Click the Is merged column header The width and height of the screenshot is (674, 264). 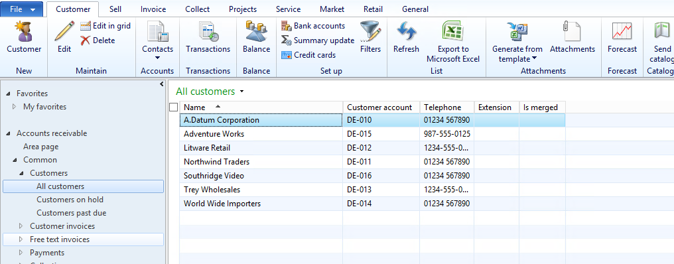click(542, 107)
